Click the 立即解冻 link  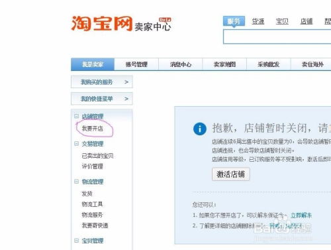pos(301,216)
